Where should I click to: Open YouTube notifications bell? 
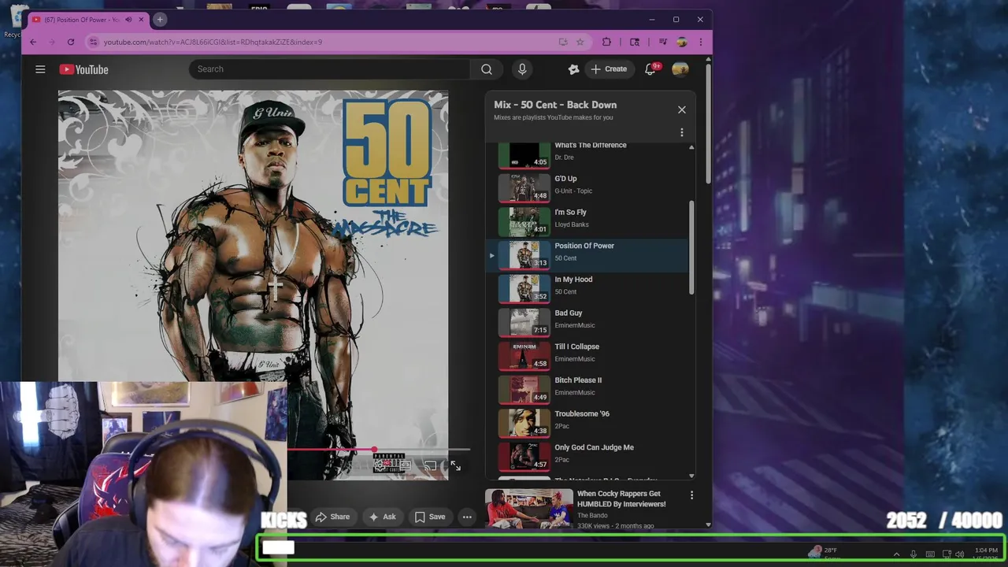point(650,69)
